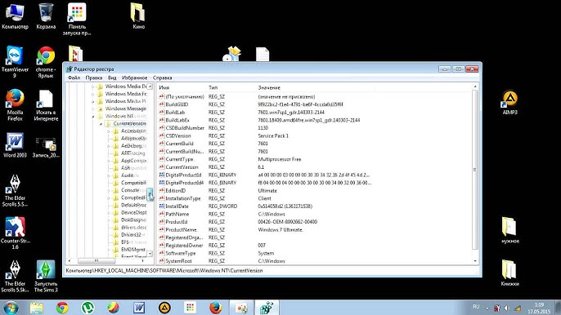
Task: Open the Файл menu in Registry Editor
Action: pos(74,78)
